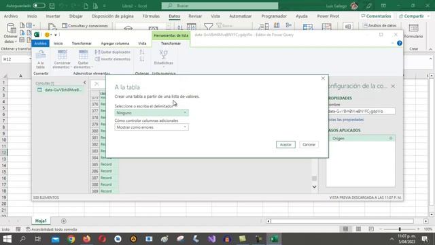Click the Excel Filter funnel icon
Screen dimensions: 435x245
209,27
